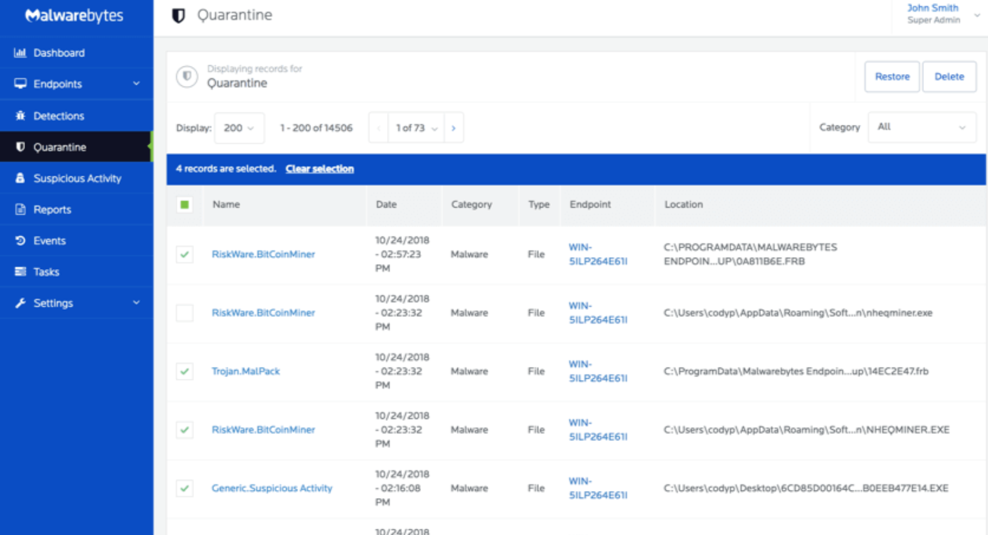Click the 4 records are selected text
The height and width of the screenshot is (535, 988).
tap(226, 169)
